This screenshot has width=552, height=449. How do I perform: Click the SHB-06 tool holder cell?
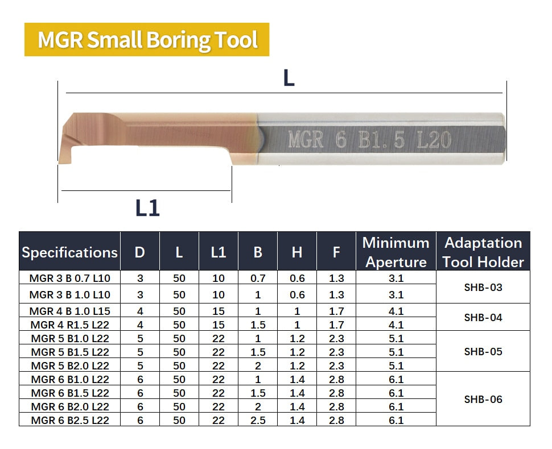coord(483,399)
